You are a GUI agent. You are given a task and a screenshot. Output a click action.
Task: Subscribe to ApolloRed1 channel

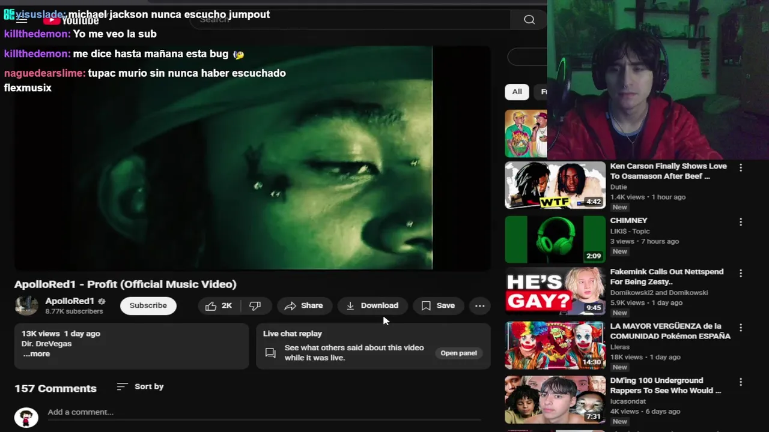coord(148,305)
